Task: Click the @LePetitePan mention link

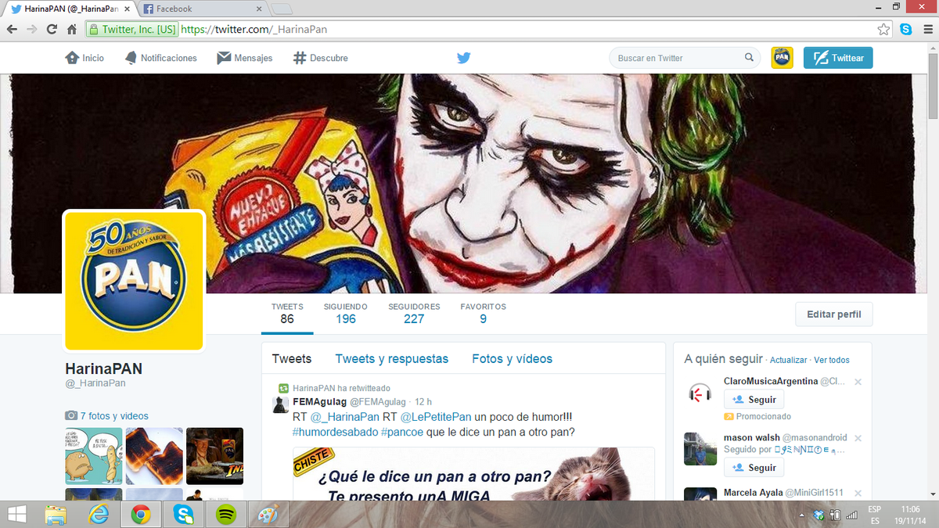Action: tap(434, 417)
